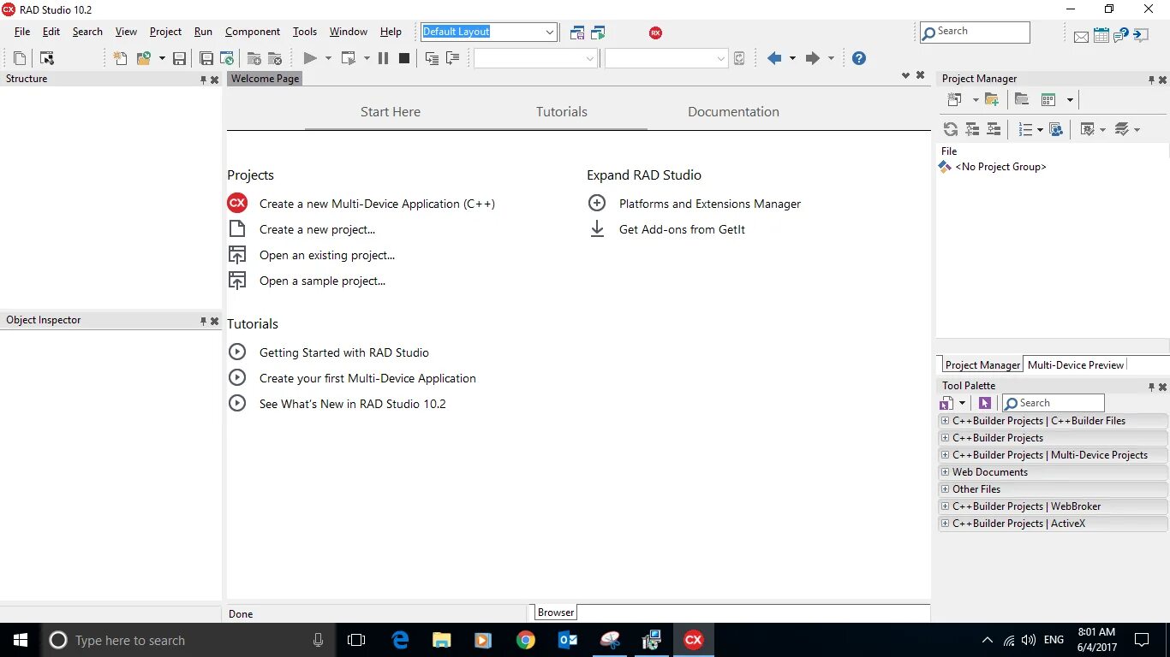The image size is (1170, 657).
Task: Click the Save All icon
Action: [206, 58]
